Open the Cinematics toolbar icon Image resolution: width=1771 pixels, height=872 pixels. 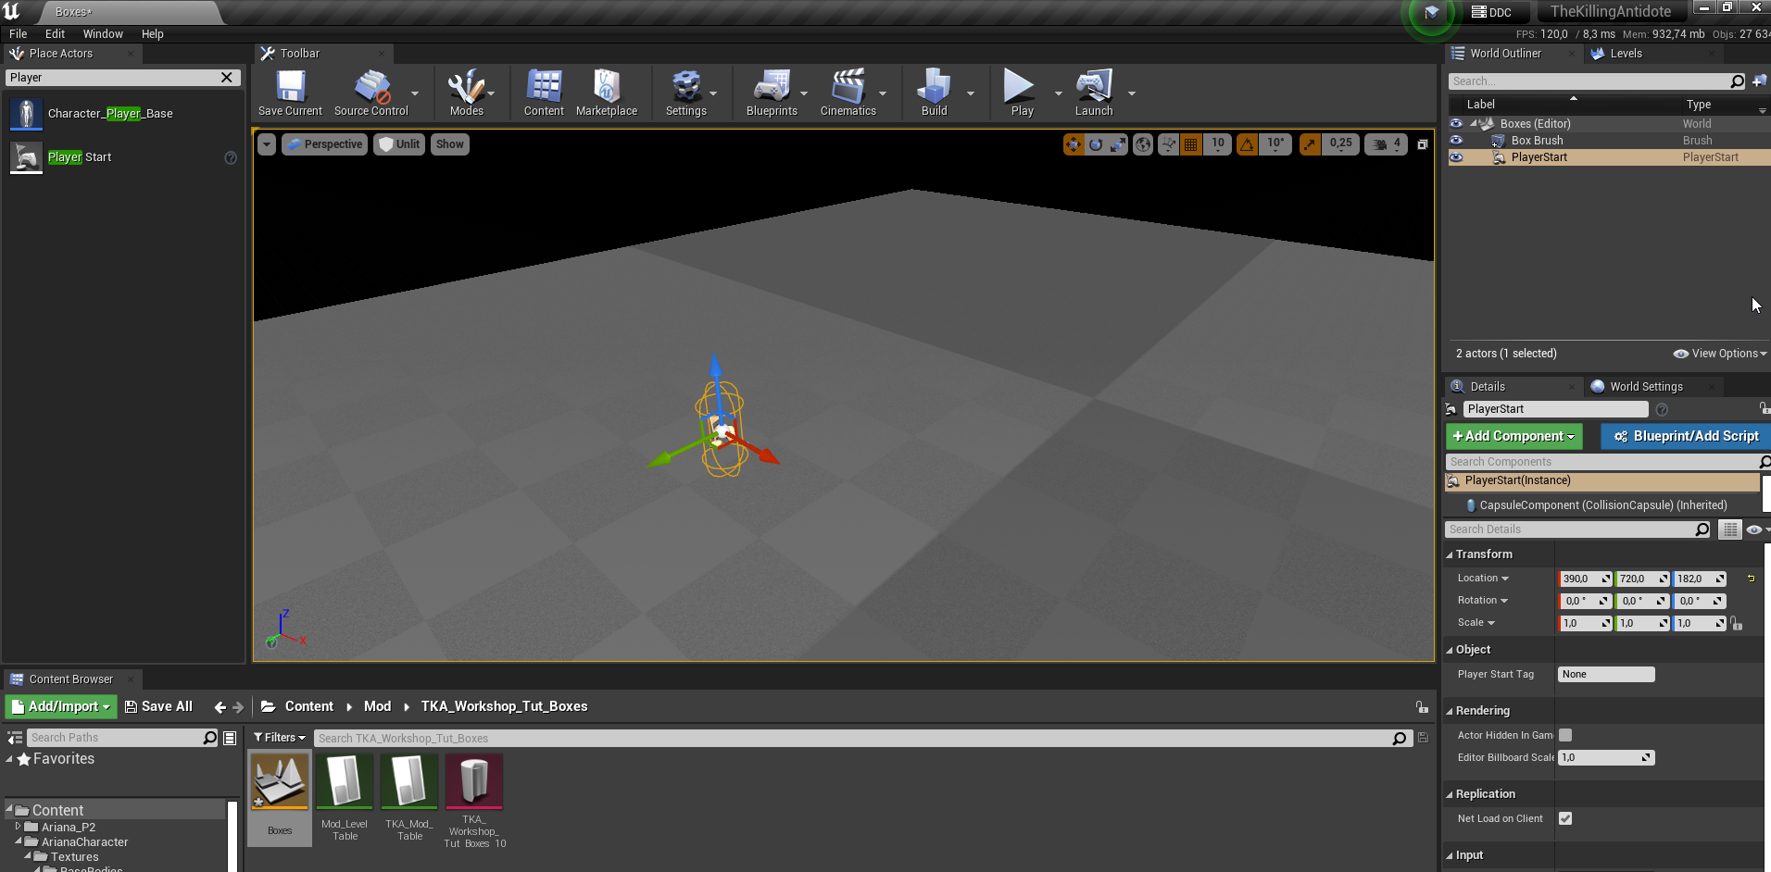tap(848, 93)
